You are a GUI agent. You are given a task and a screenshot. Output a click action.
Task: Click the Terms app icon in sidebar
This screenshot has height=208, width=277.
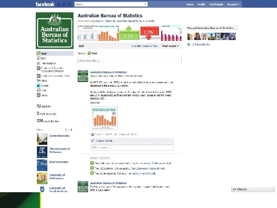[38, 95]
